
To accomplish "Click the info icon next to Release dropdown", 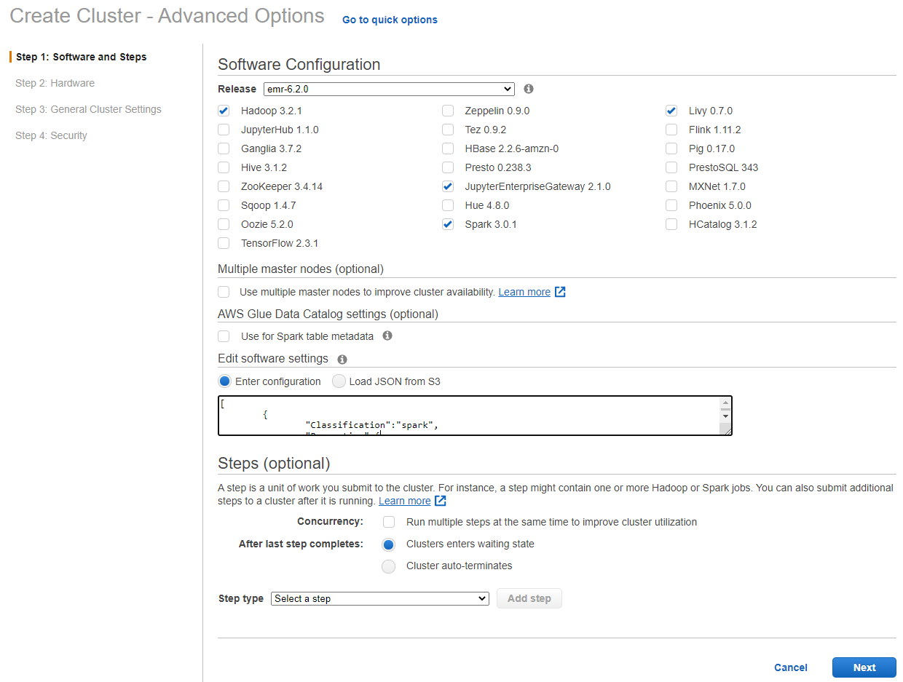I will 529,89.
